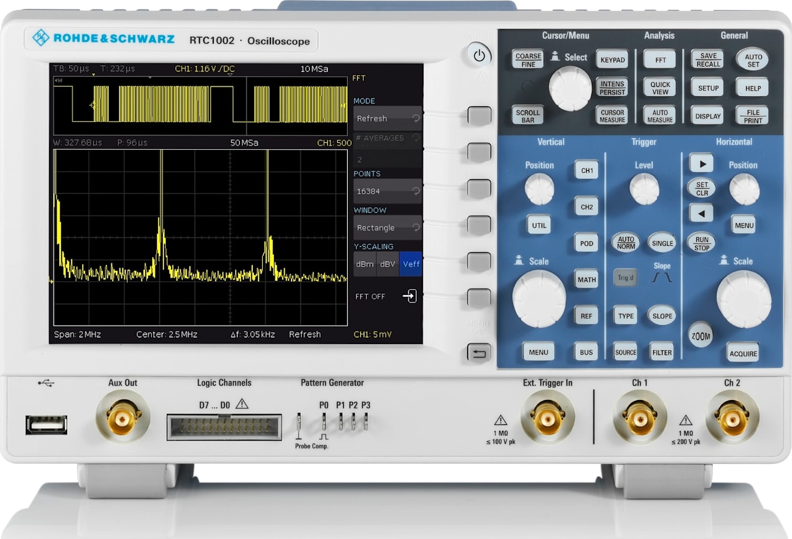Click the FFT OFF exit icon
Viewport: 792px width, 539px height.
[410, 296]
